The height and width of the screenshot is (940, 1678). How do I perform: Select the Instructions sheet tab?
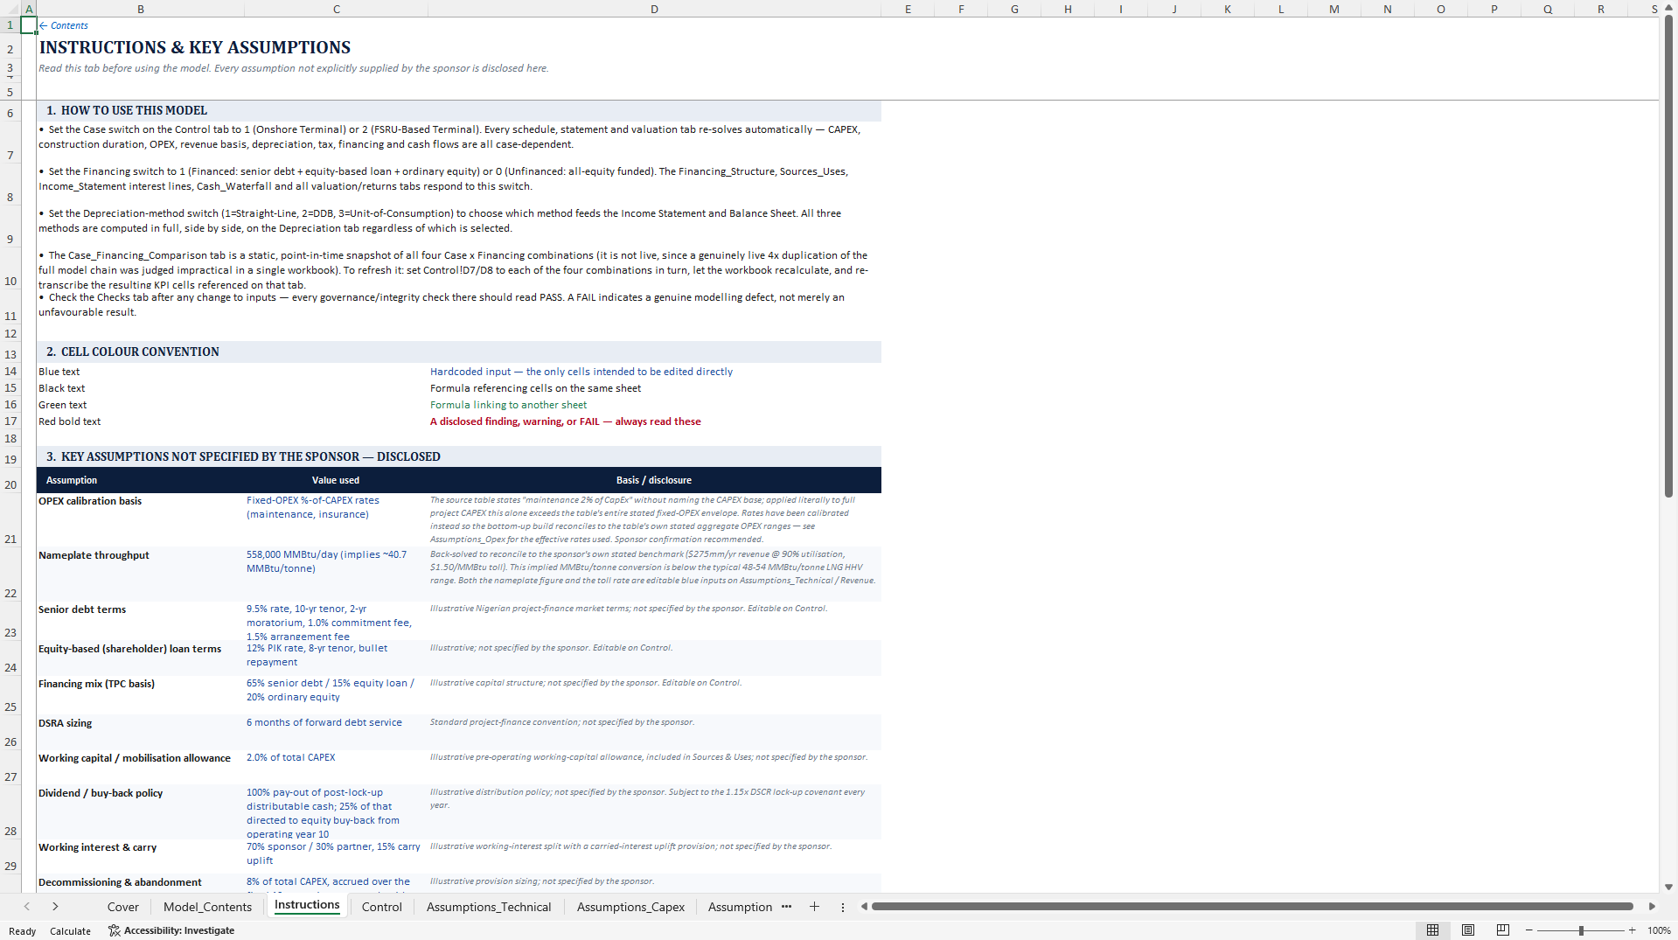point(307,905)
